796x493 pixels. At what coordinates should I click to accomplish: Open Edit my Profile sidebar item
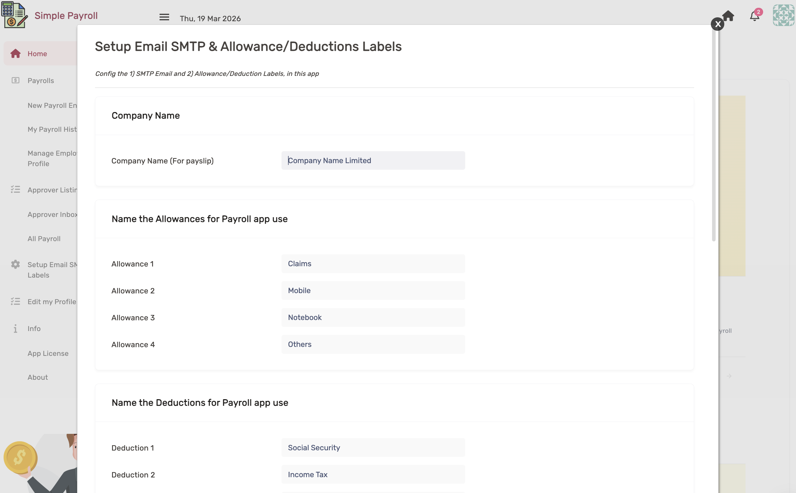52,301
